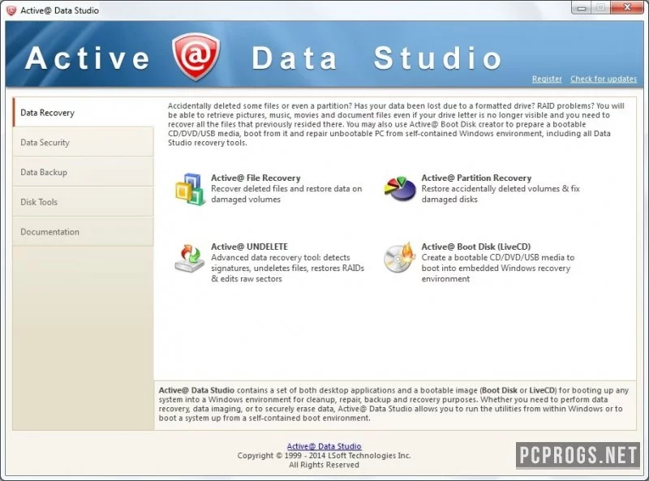Select the Data Recovery tab
649x481 pixels.
point(84,113)
